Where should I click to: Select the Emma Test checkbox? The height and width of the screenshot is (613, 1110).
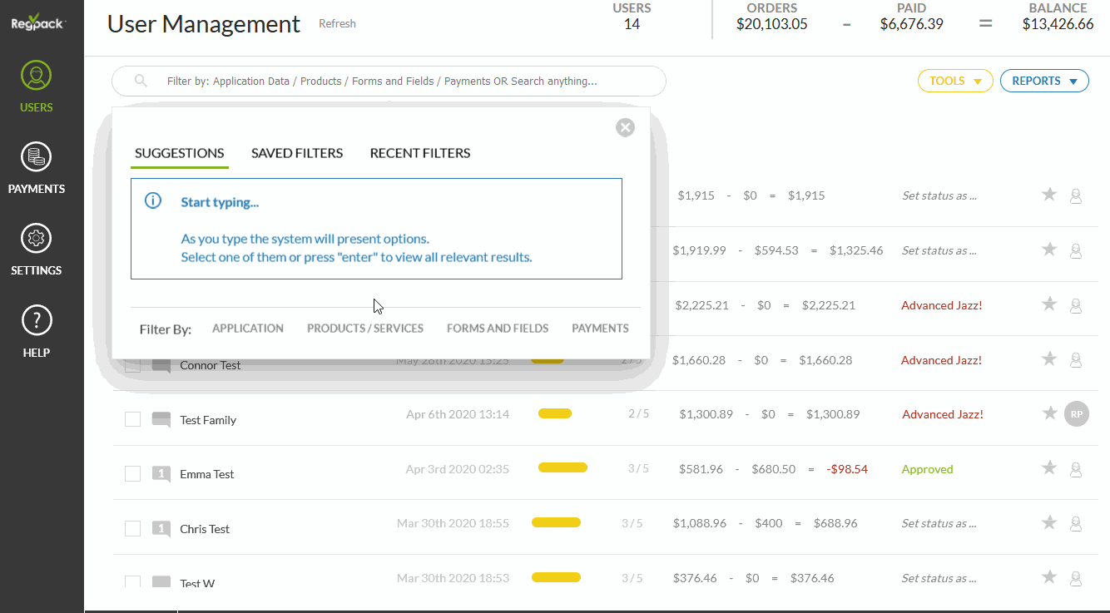point(132,473)
